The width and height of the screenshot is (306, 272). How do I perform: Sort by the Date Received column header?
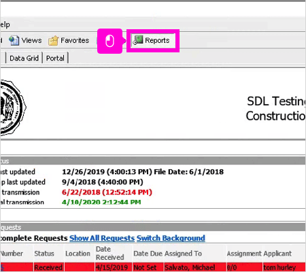(110, 253)
